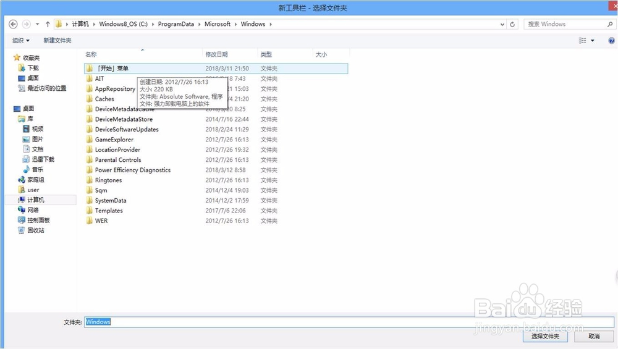Screen dimensions: 618x349
Task: Open 图片 library
Action: tap(38, 139)
